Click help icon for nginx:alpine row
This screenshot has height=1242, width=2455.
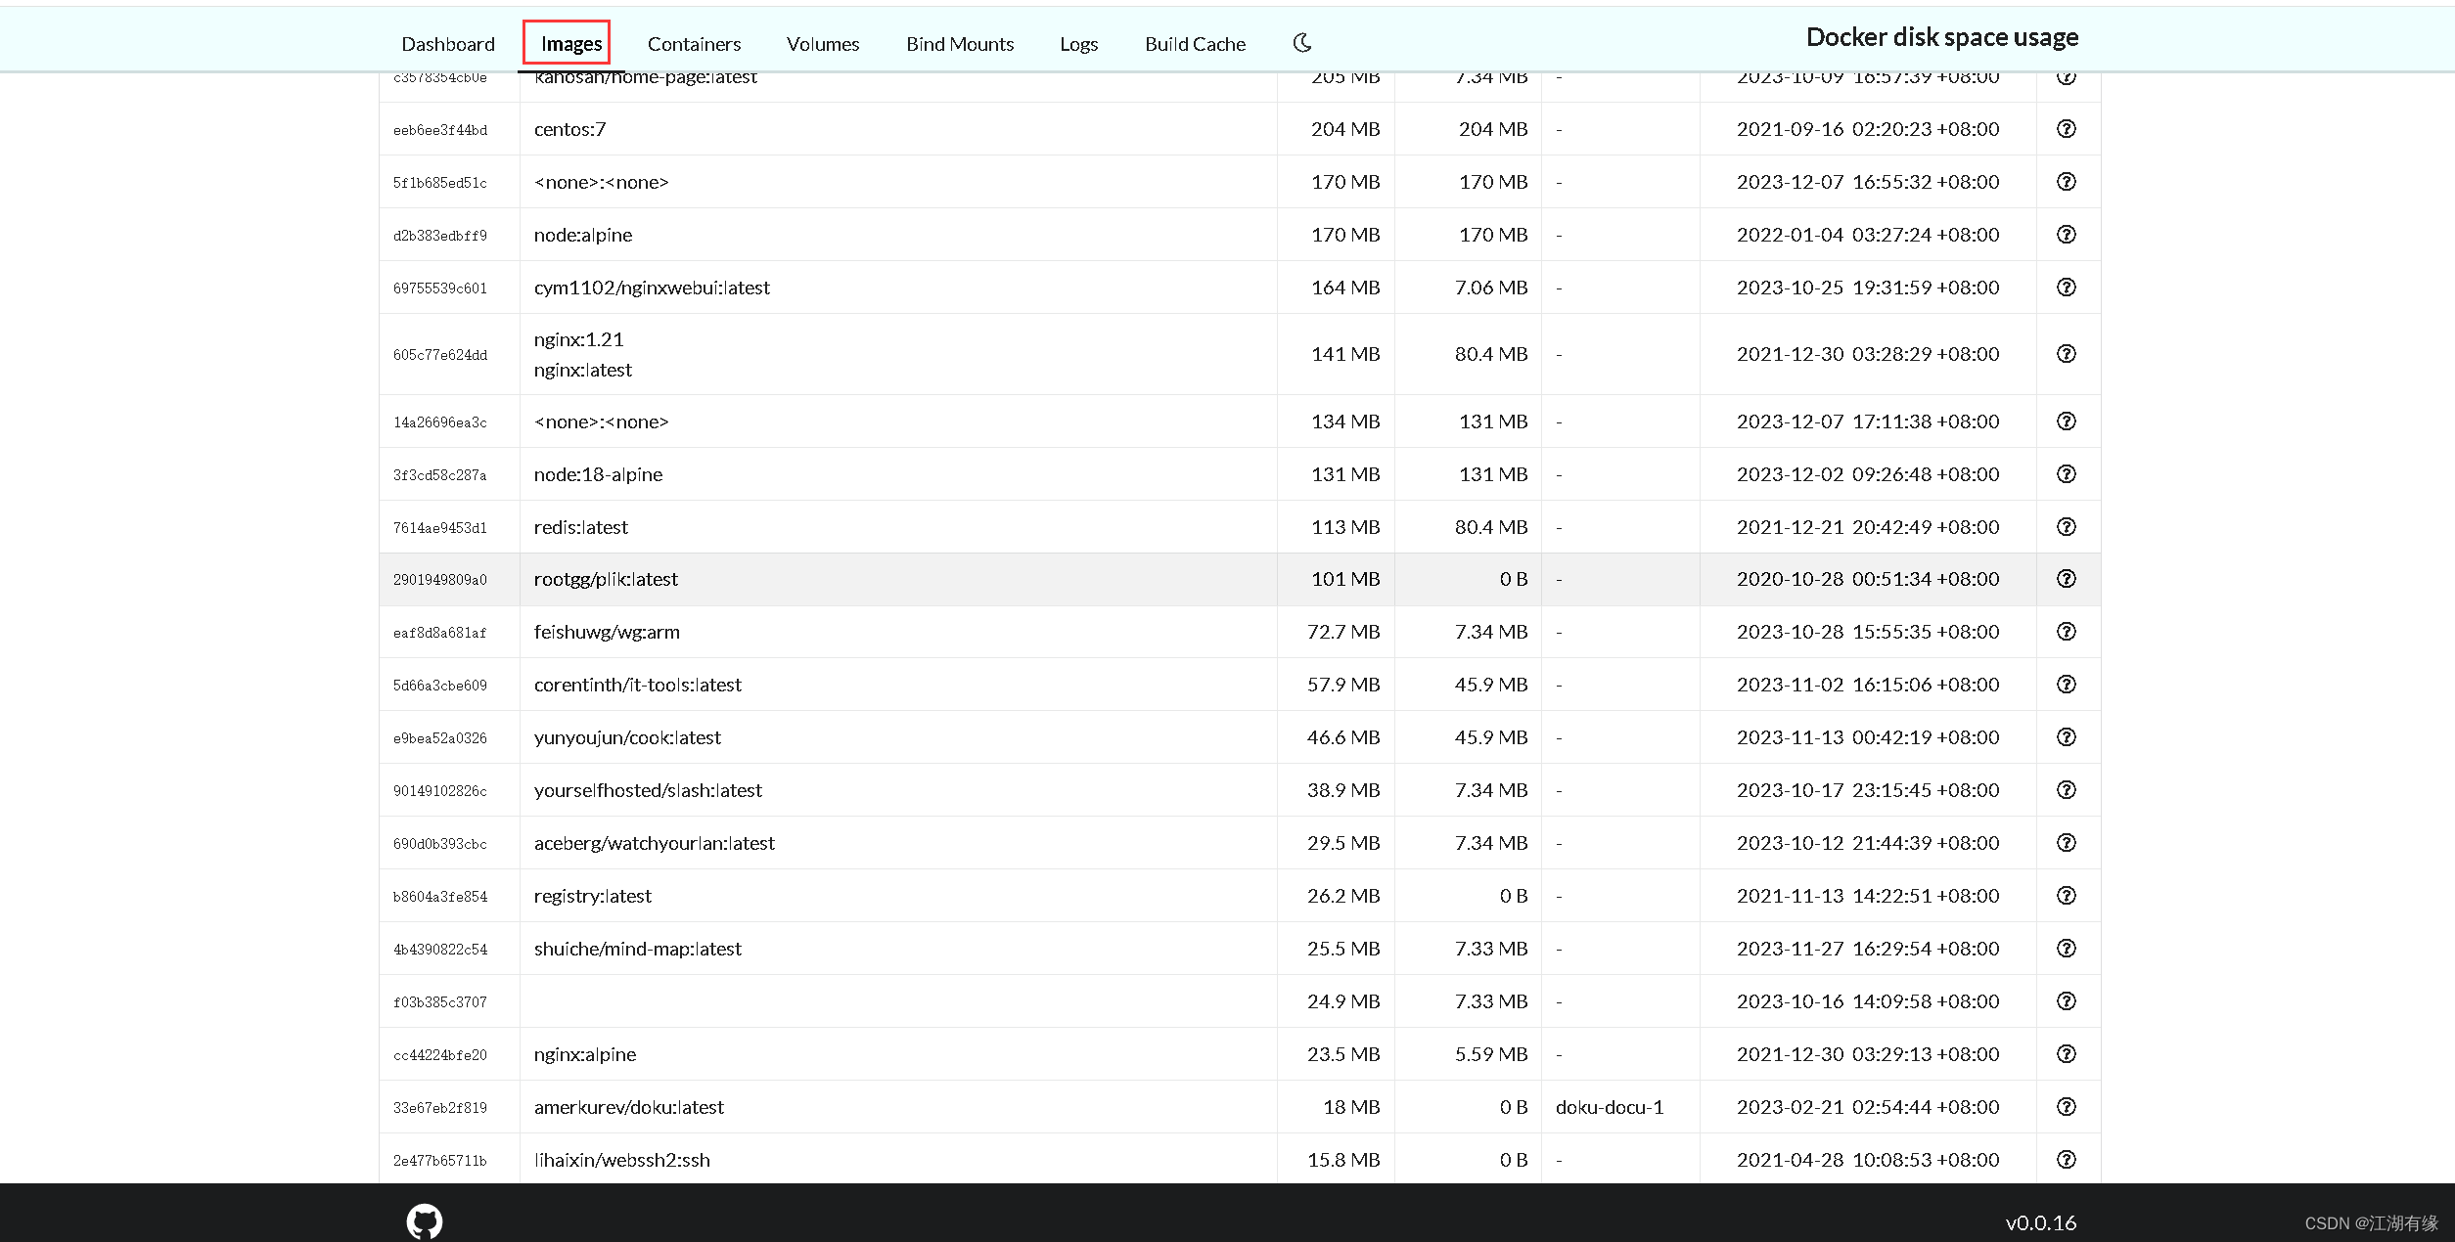(x=2066, y=1054)
